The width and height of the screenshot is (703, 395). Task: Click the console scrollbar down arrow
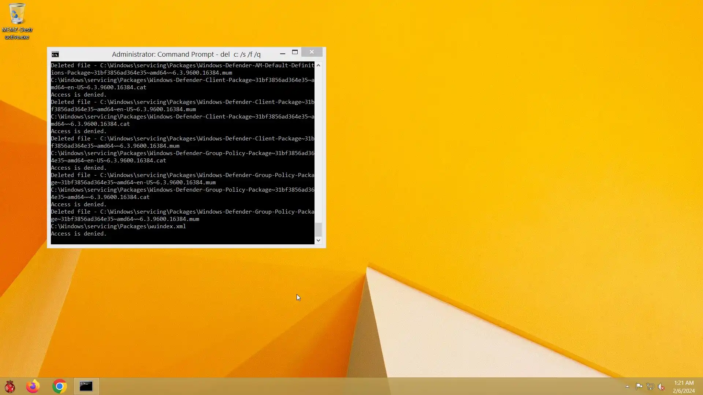coord(318,240)
